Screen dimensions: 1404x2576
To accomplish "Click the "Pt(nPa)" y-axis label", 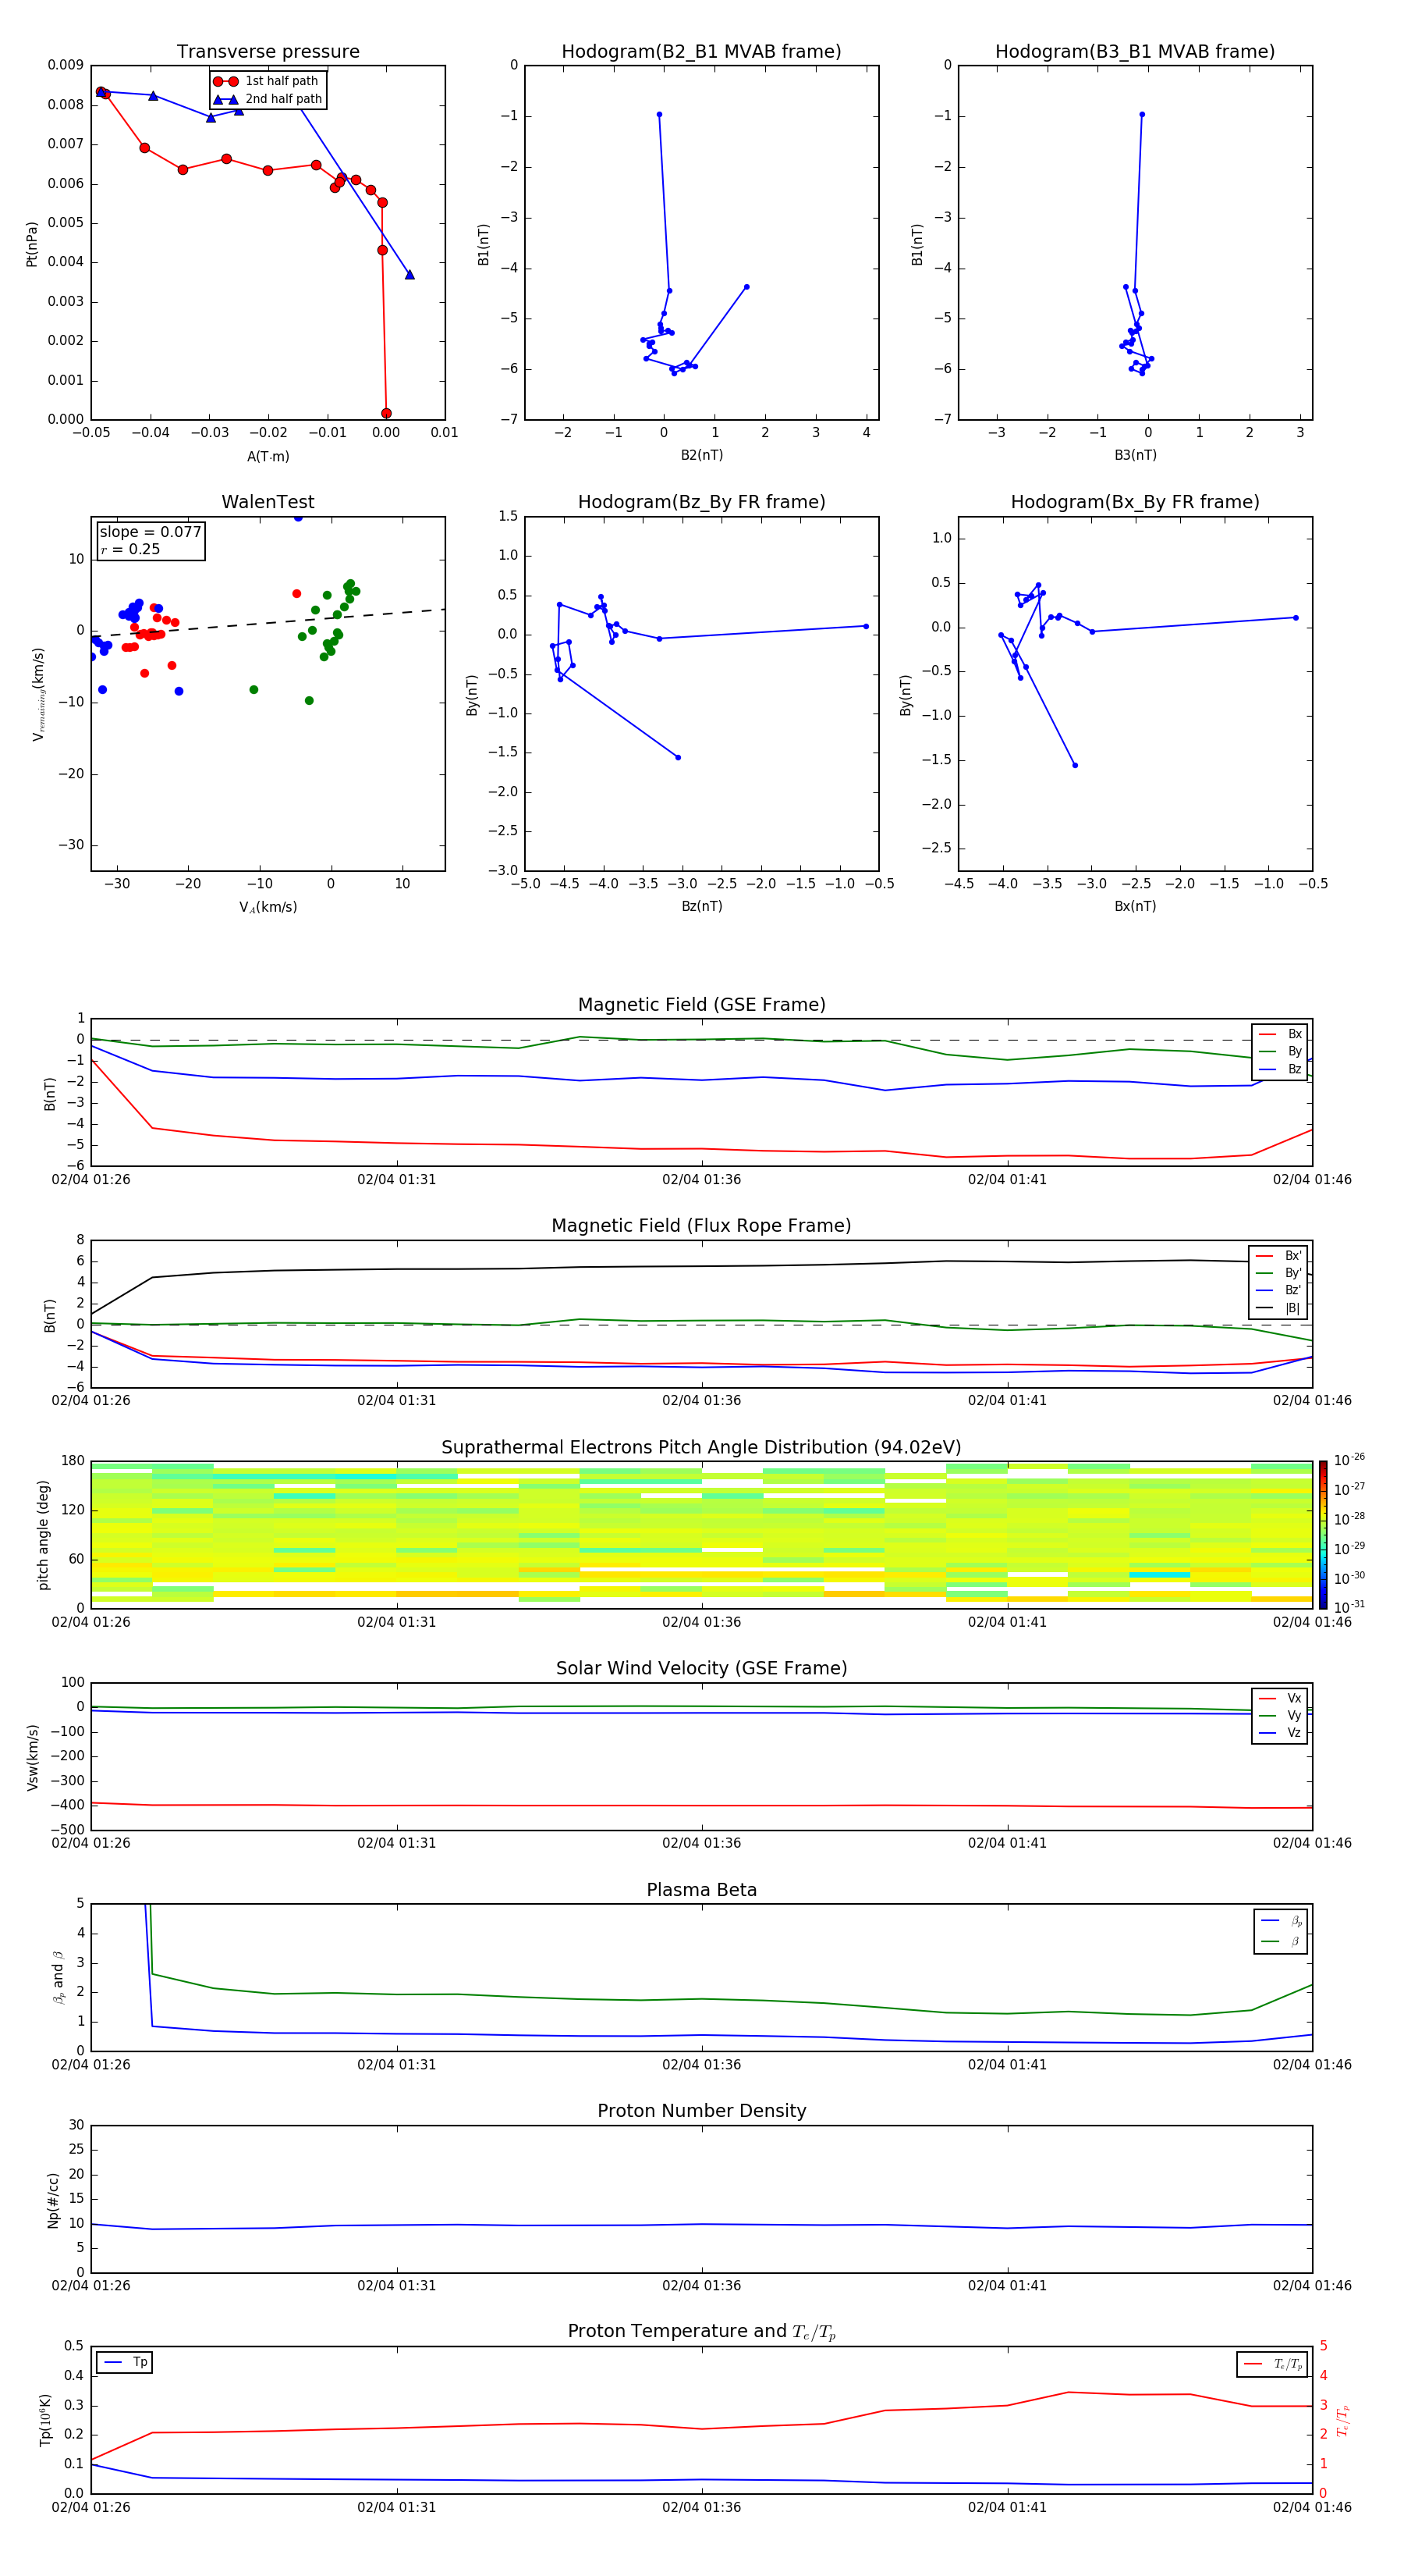I will coord(32,243).
